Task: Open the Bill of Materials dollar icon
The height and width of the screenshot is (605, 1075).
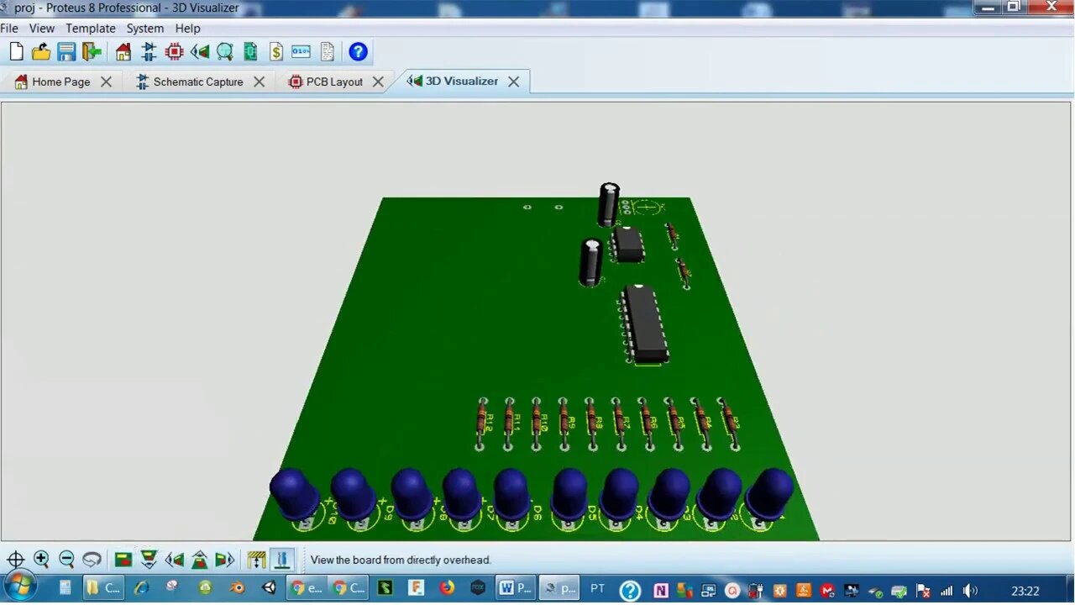Action: pos(276,52)
